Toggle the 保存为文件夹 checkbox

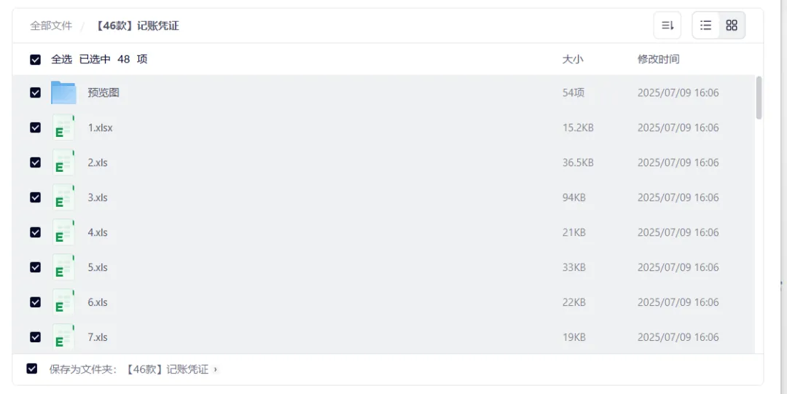(x=31, y=369)
